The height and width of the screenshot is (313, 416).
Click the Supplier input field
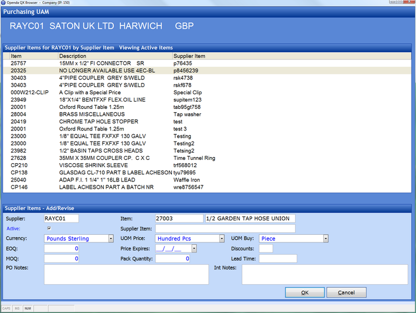pyautogui.click(x=61, y=219)
